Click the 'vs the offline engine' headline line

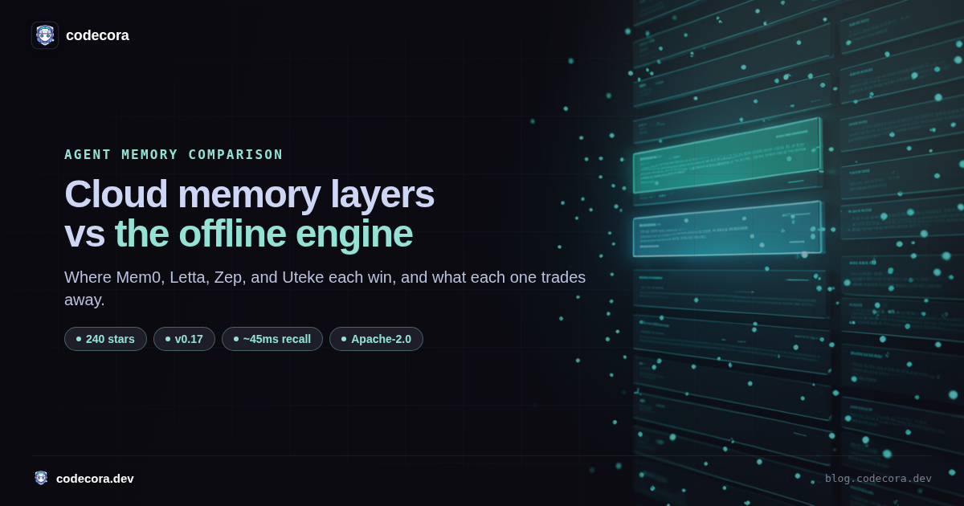[x=239, y=234]
